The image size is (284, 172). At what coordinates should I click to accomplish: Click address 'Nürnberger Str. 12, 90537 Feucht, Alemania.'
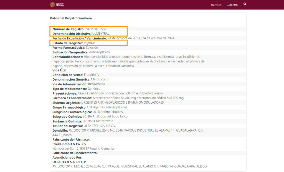pos(83,148)
